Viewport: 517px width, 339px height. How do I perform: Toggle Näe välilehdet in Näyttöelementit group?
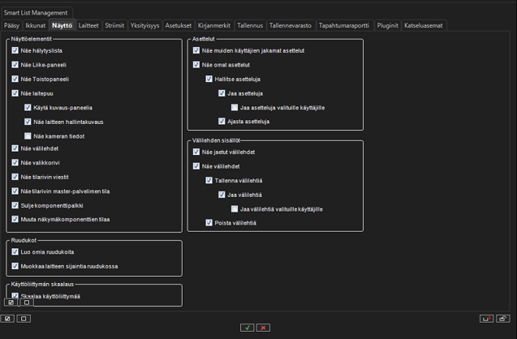[x=15, y=148]
